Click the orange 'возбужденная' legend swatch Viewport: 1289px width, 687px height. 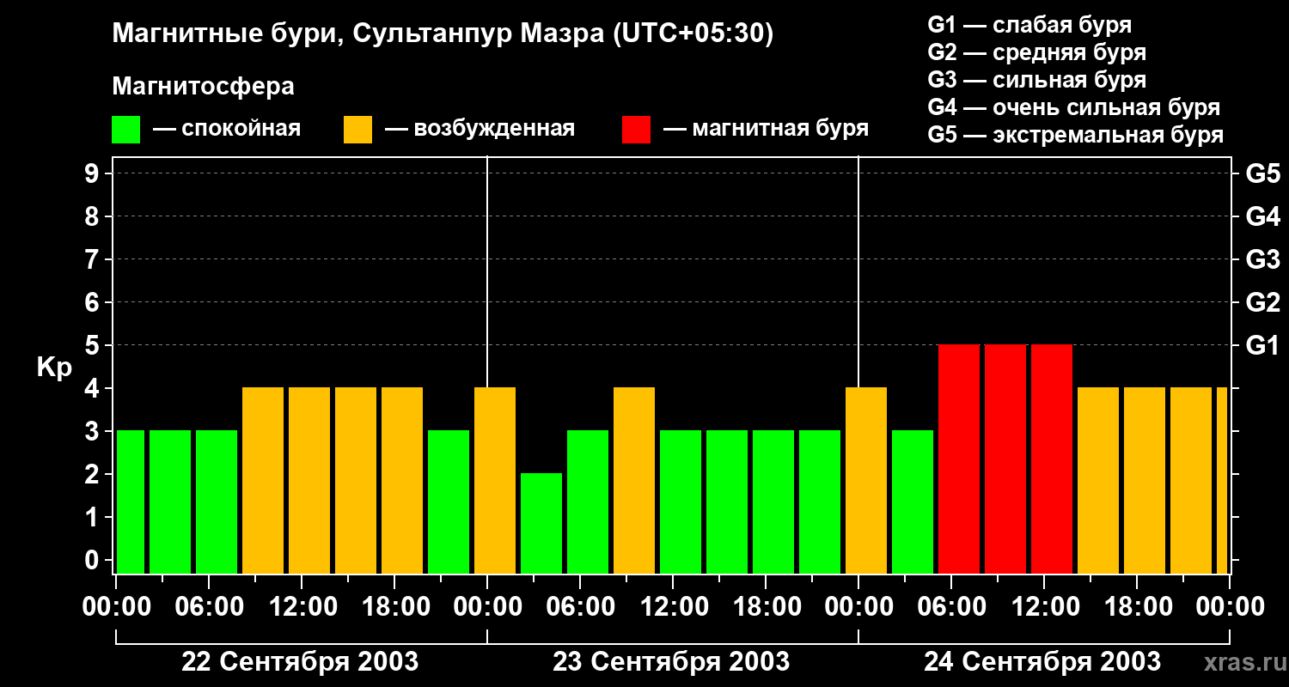coord(357,130)
